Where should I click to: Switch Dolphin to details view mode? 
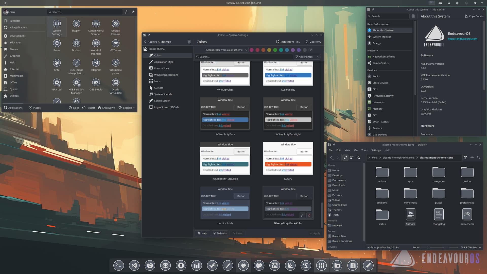(358, 158)
